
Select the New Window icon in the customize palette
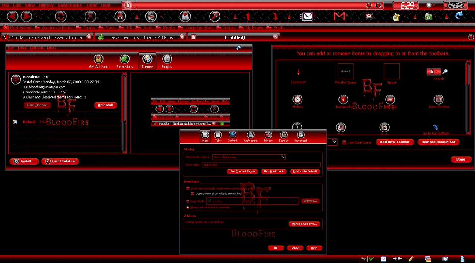click(439, 99)
